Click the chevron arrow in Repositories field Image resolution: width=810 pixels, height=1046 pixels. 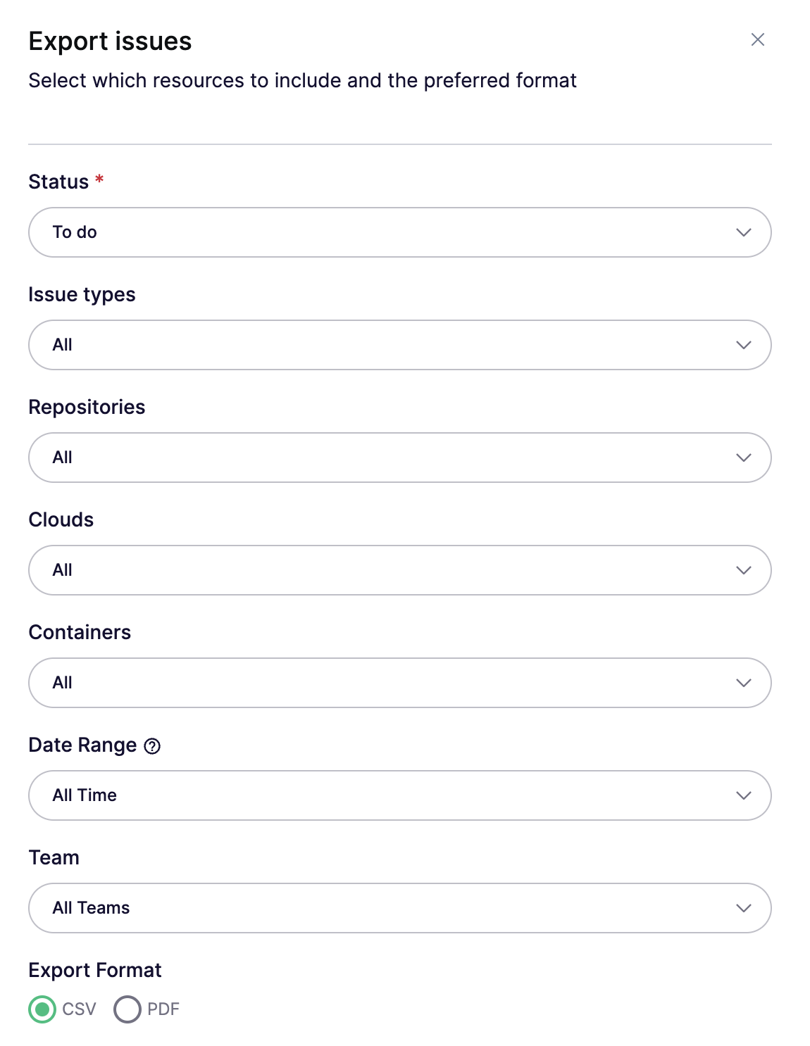point(744,458)
